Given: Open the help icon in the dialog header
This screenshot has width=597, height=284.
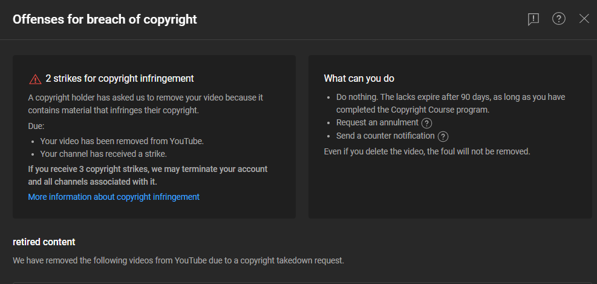Looking at the screenshot, I should click(558, 19).
